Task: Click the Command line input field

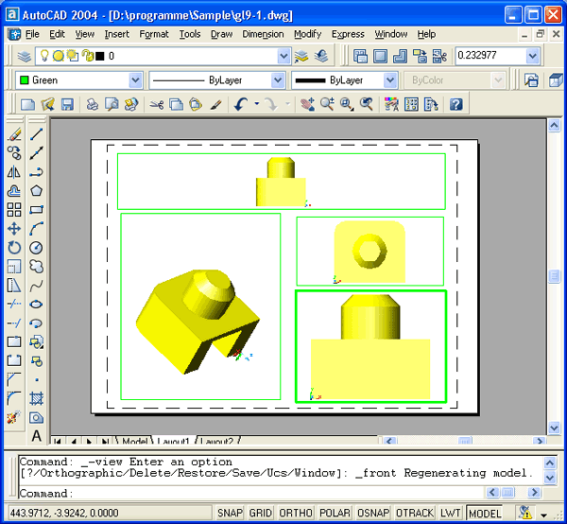Action: pyautogui.click(x=265, y=494)
